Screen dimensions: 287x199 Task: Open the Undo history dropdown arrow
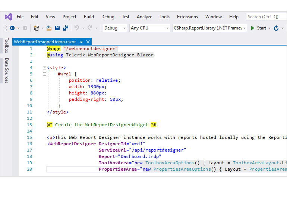click(83, 28)
